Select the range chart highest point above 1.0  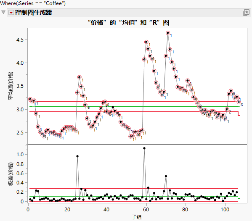coord(144,148)
